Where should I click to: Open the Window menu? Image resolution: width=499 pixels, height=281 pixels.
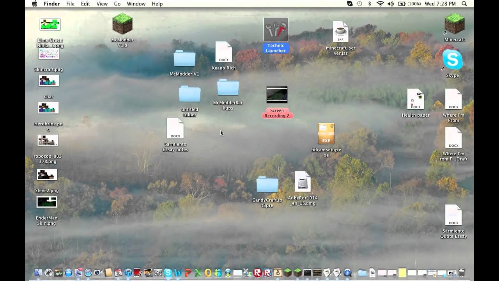click(x=136, y=4)
